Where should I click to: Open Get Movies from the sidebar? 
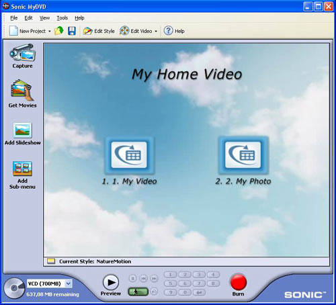coord(22,93)
